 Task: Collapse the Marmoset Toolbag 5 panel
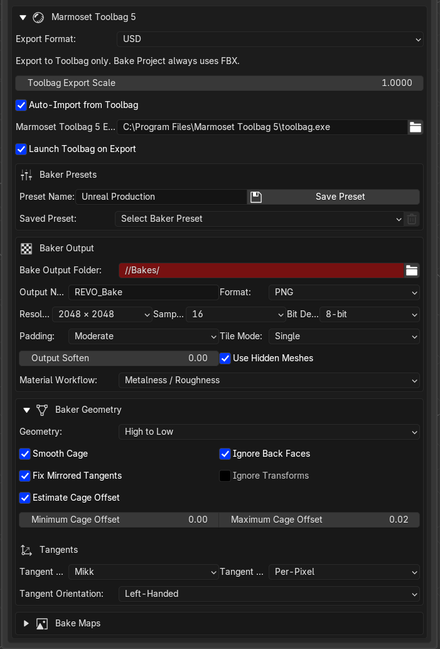23,18
